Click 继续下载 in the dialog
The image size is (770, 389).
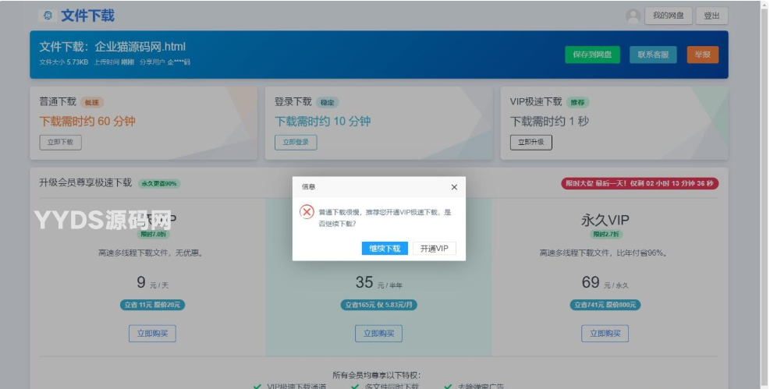pos(385,248)
